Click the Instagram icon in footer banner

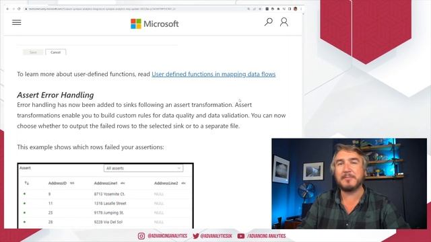point(141,236)
